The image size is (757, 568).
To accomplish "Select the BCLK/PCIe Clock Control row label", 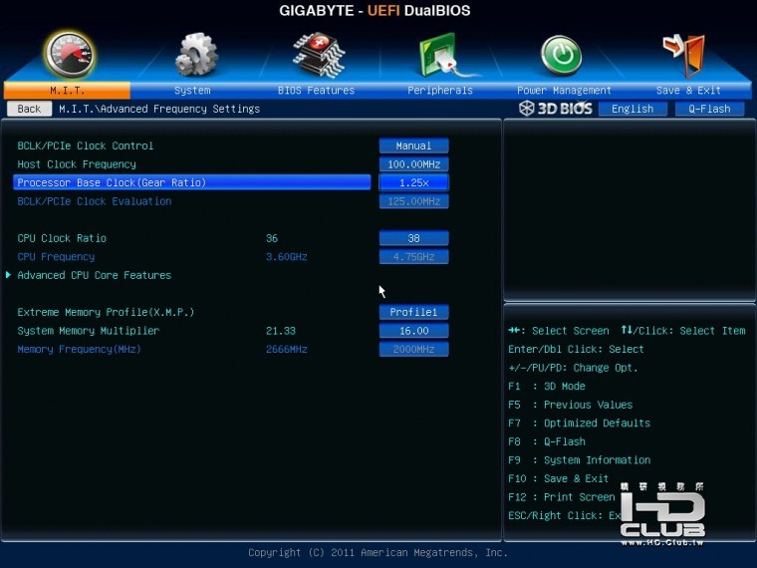I will (86, 145).
